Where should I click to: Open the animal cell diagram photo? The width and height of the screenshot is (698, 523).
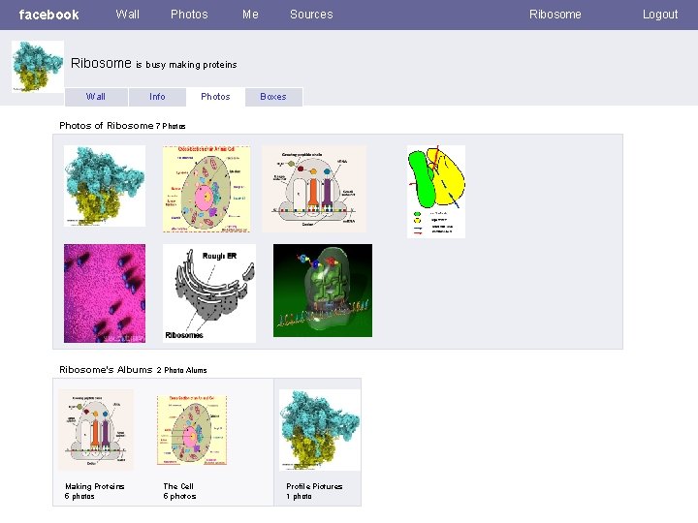pyautogui.click(x=206, y=189)
